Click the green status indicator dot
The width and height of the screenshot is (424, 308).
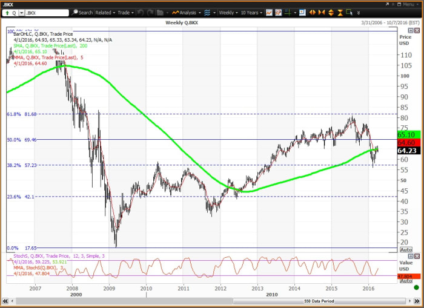(417, 287)
